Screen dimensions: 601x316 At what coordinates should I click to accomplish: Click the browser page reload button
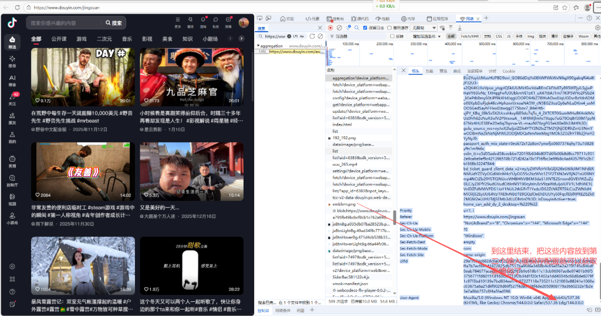pyautogui.click(x=17, y=7)
